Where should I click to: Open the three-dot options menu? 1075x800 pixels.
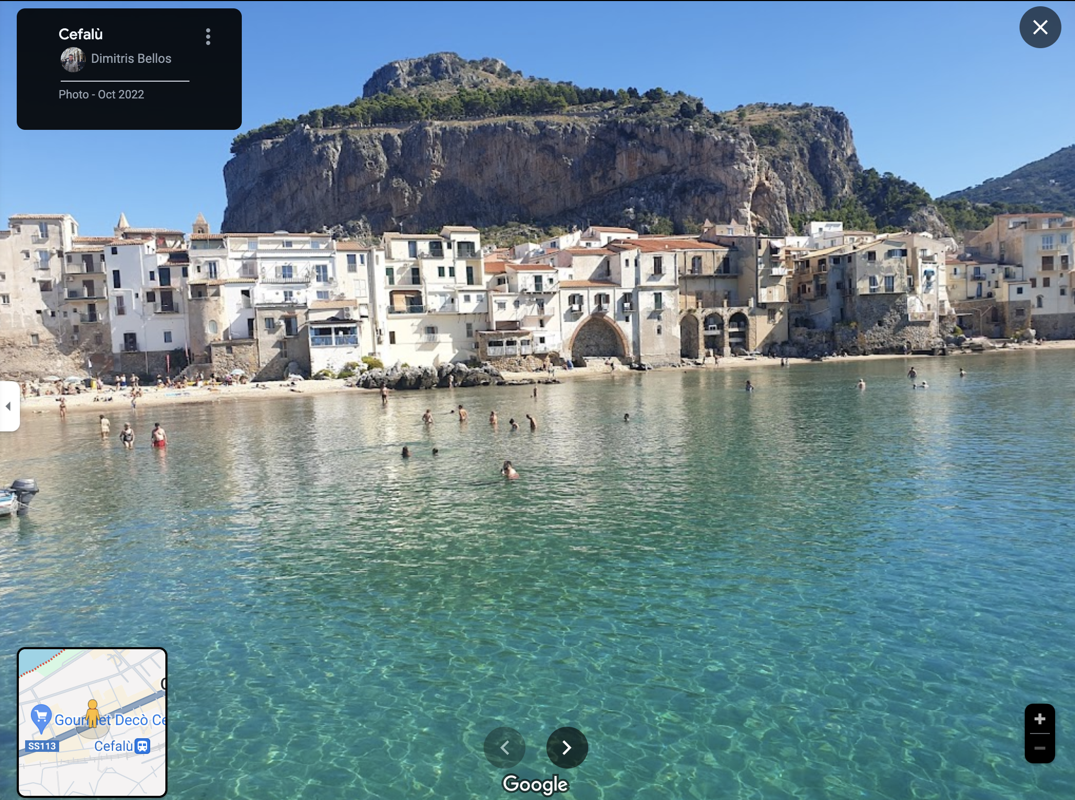(x=208, y=37)
